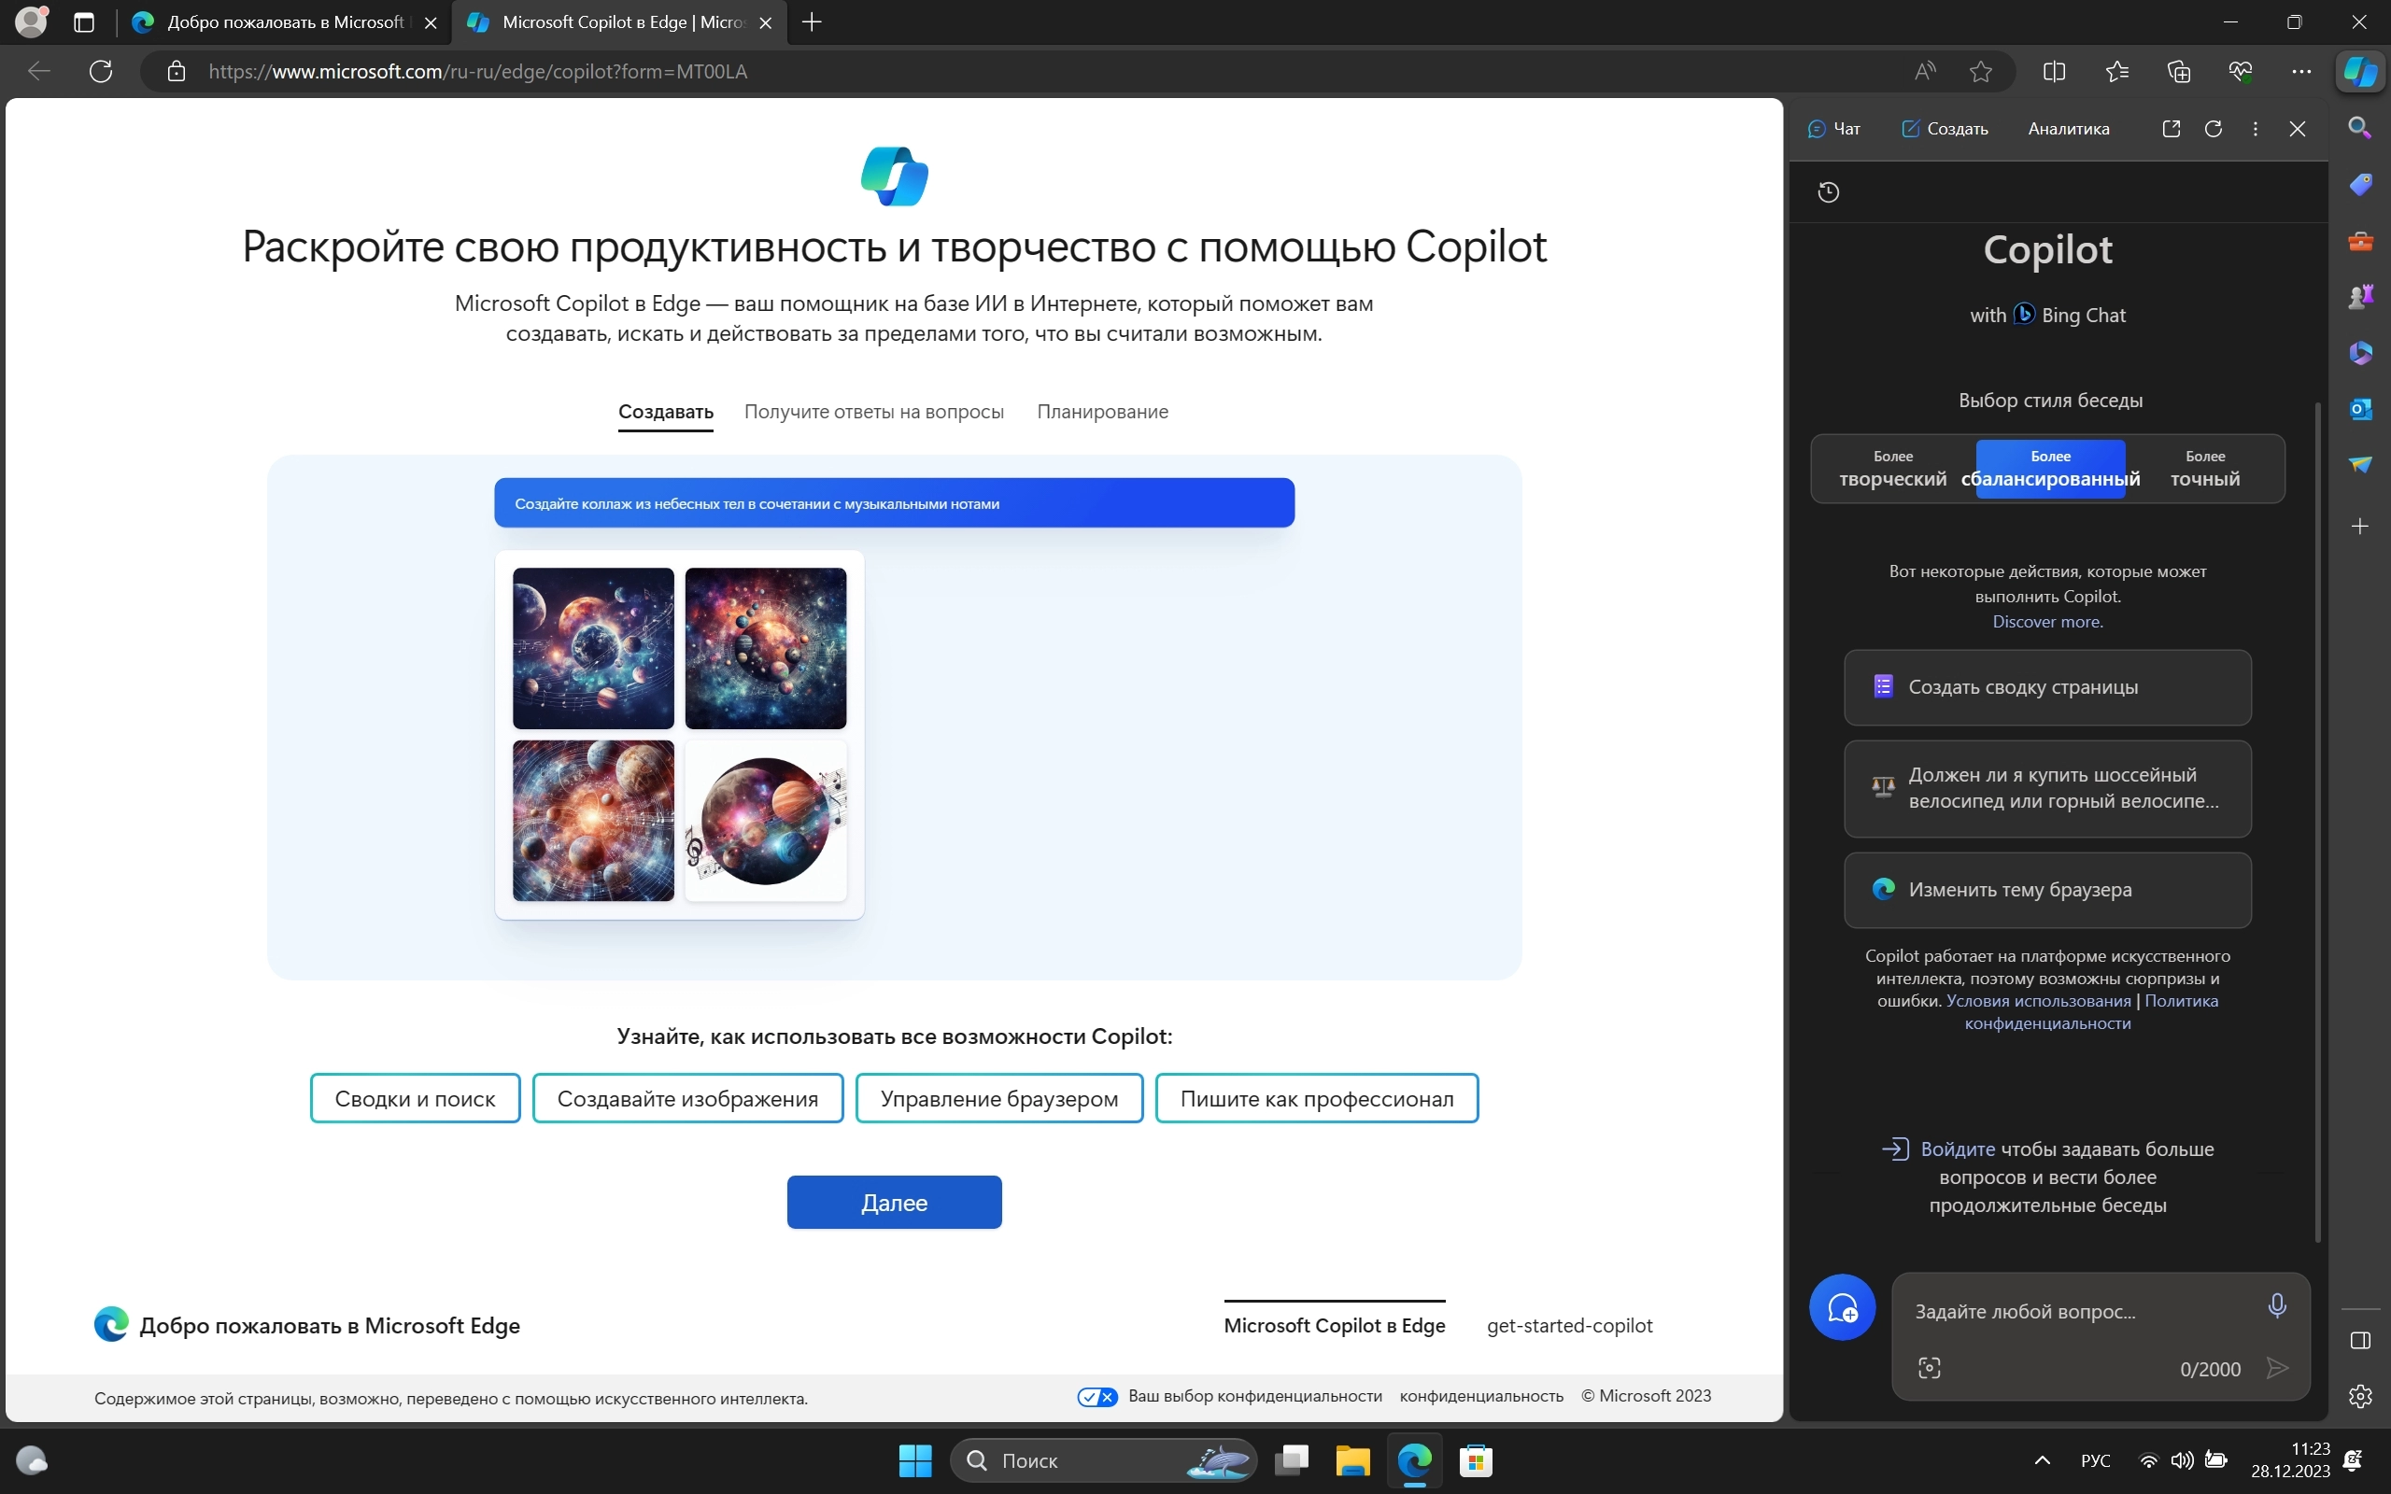Refresh the Copilot pane
Image resolution: width=2391 pixels, height=1494 pixels.
(x=2214, y=129)
